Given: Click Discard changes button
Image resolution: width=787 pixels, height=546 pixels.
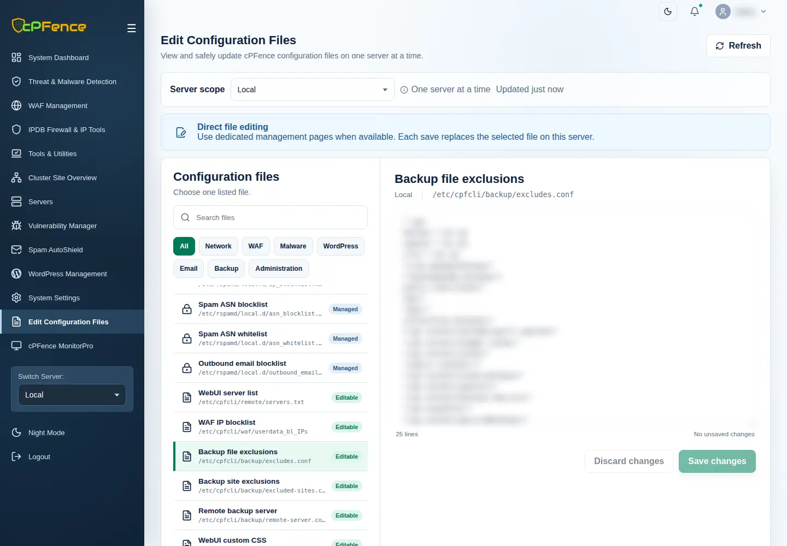Looking at the screenshot, I should pyautogui.click(x=629, y=461).
